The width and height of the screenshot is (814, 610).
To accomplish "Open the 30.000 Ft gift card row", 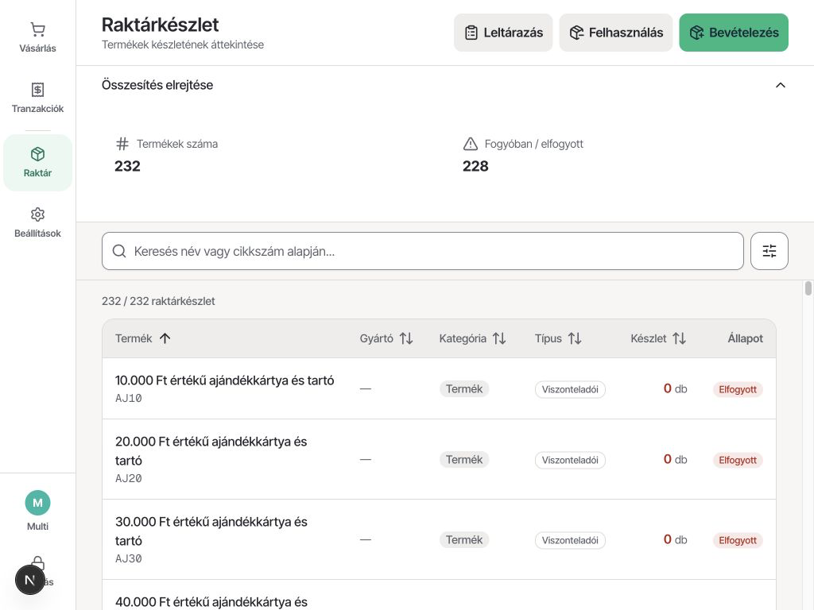I will 439,539.
